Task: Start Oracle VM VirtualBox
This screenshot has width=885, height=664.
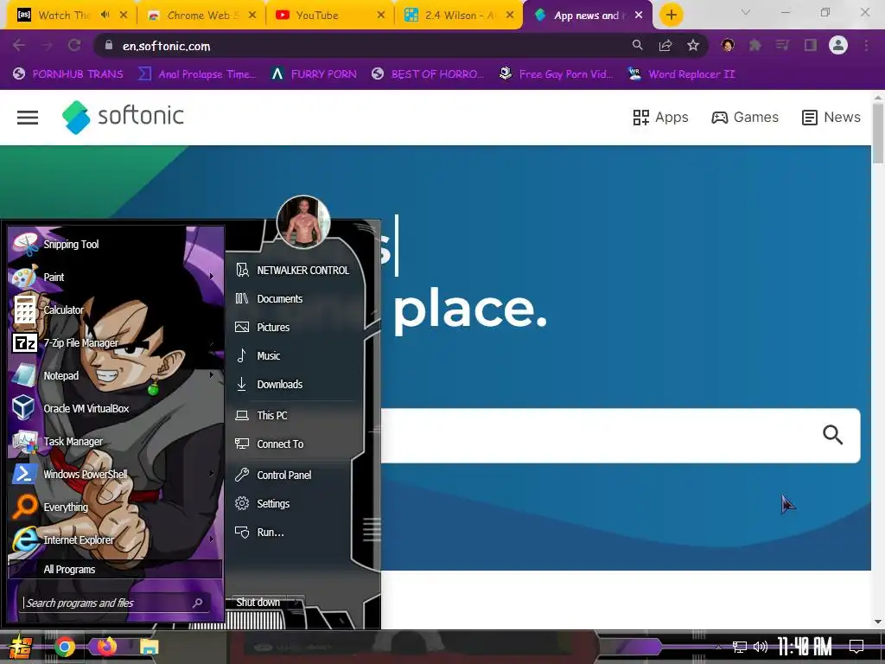Action: pyautogui.click(x=116, y=408)
